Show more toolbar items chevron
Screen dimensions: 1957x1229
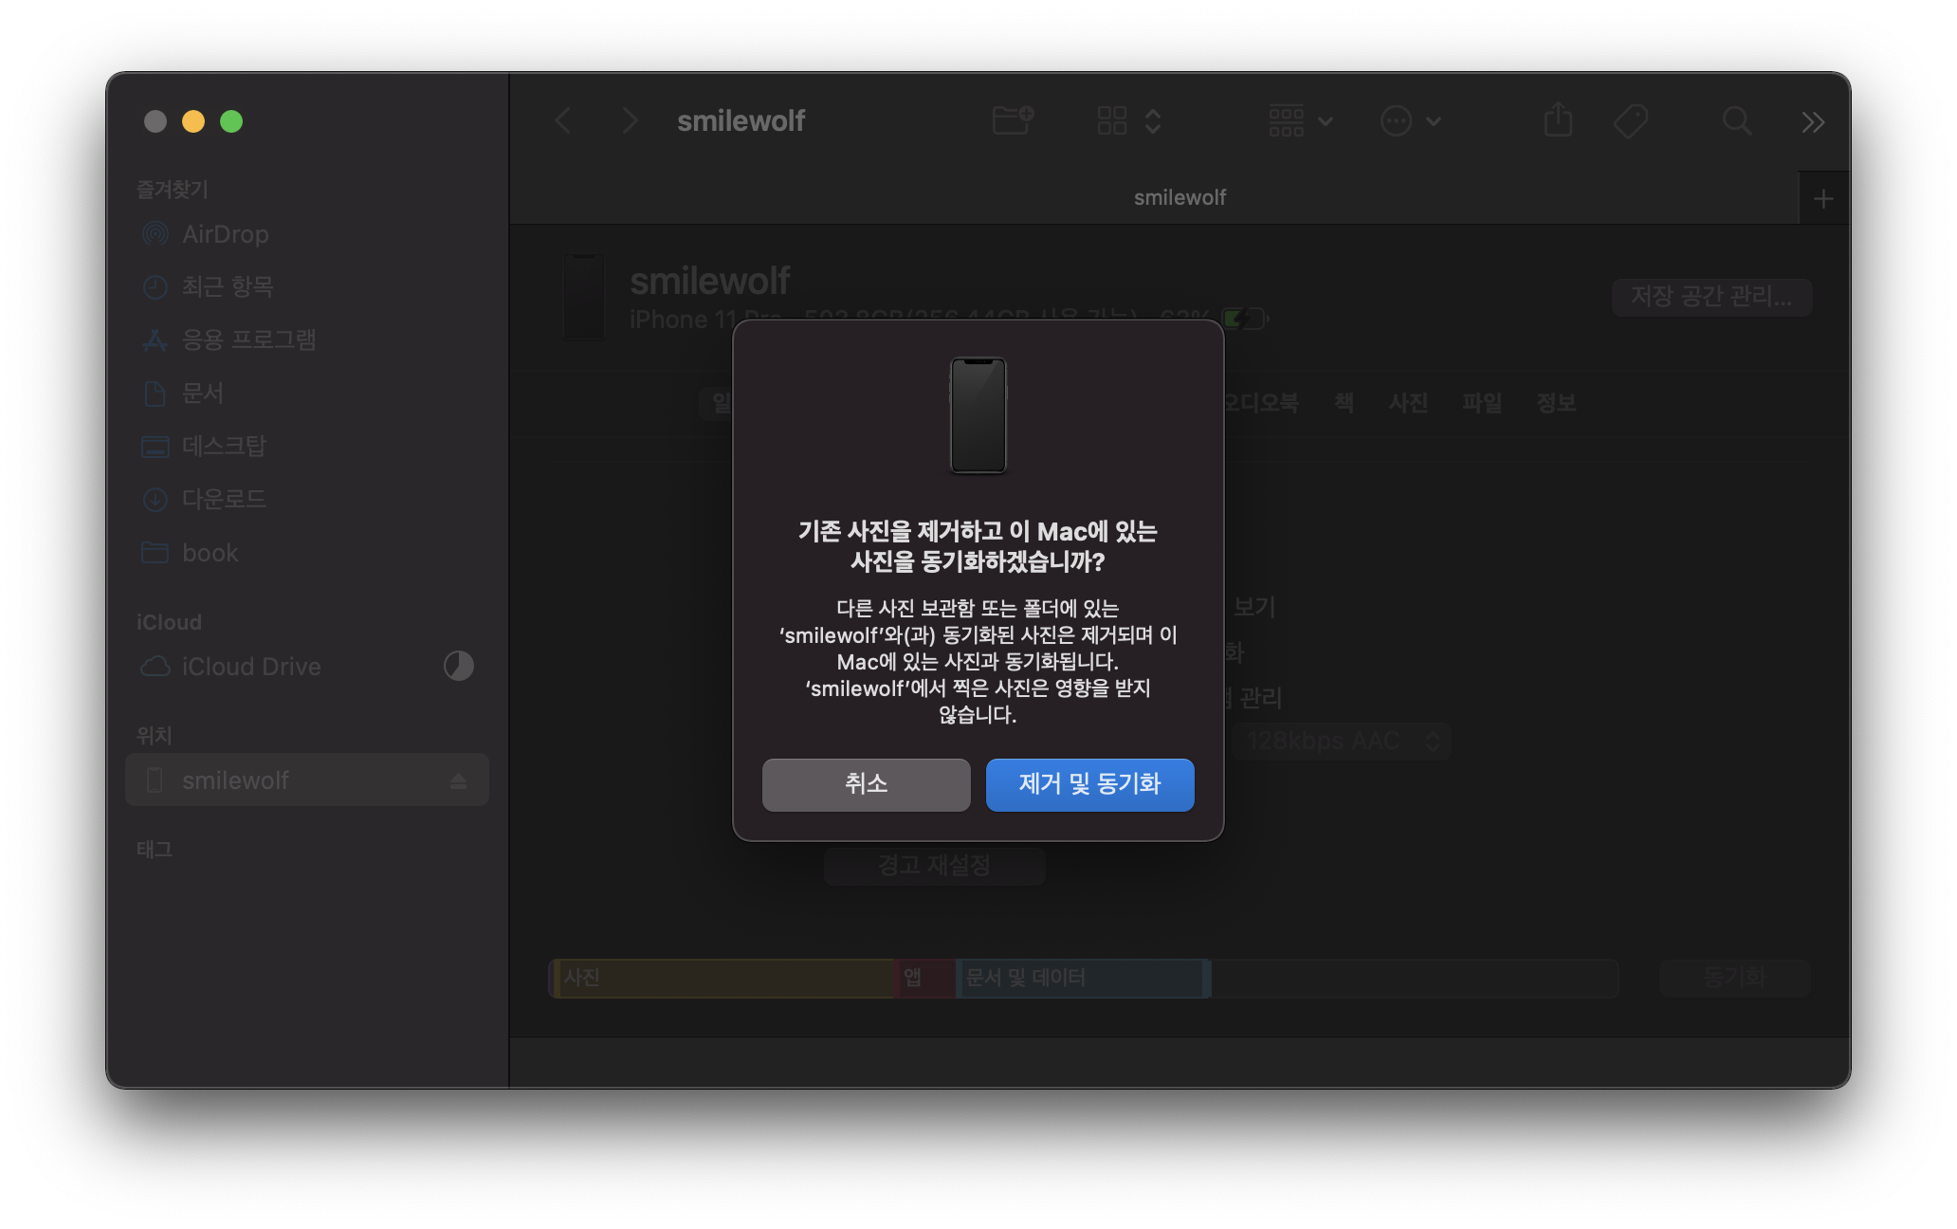click(x=1813, y=121)
